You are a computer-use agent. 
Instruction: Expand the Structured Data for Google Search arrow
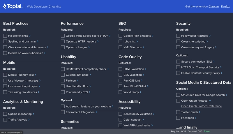227,95
